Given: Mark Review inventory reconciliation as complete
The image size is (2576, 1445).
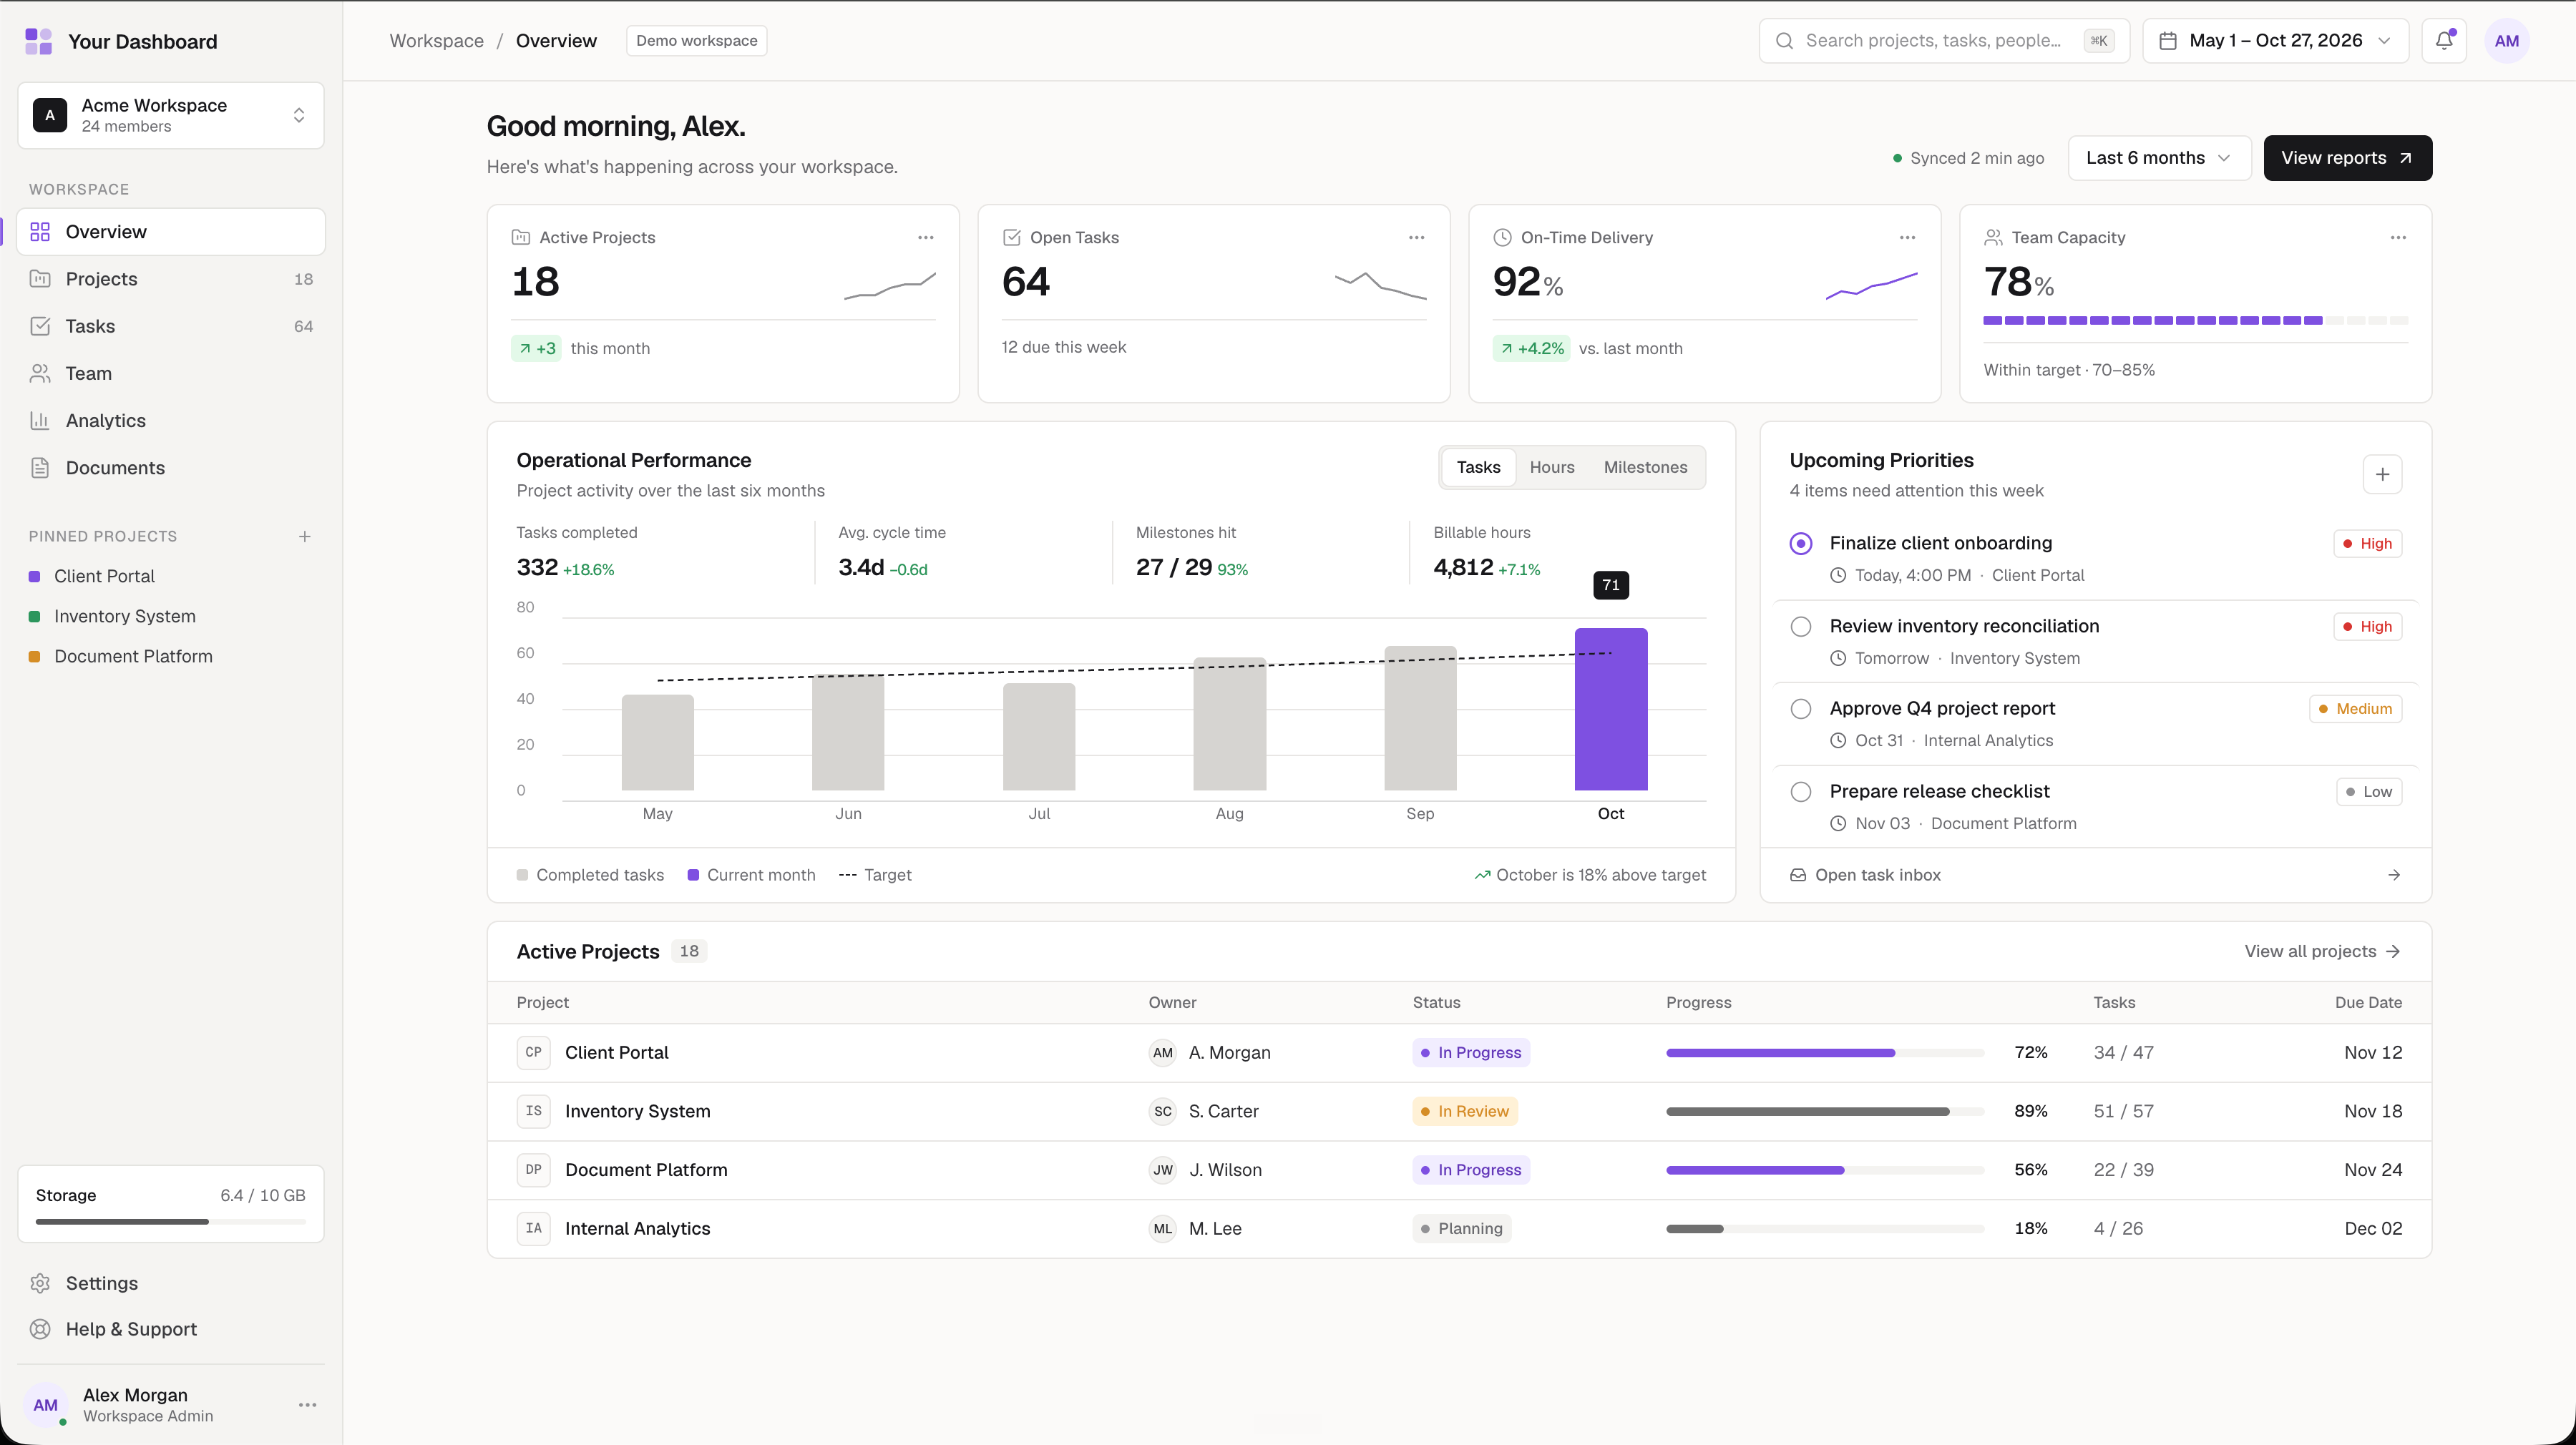Looking at the screenshot, I should point(1800,627).
